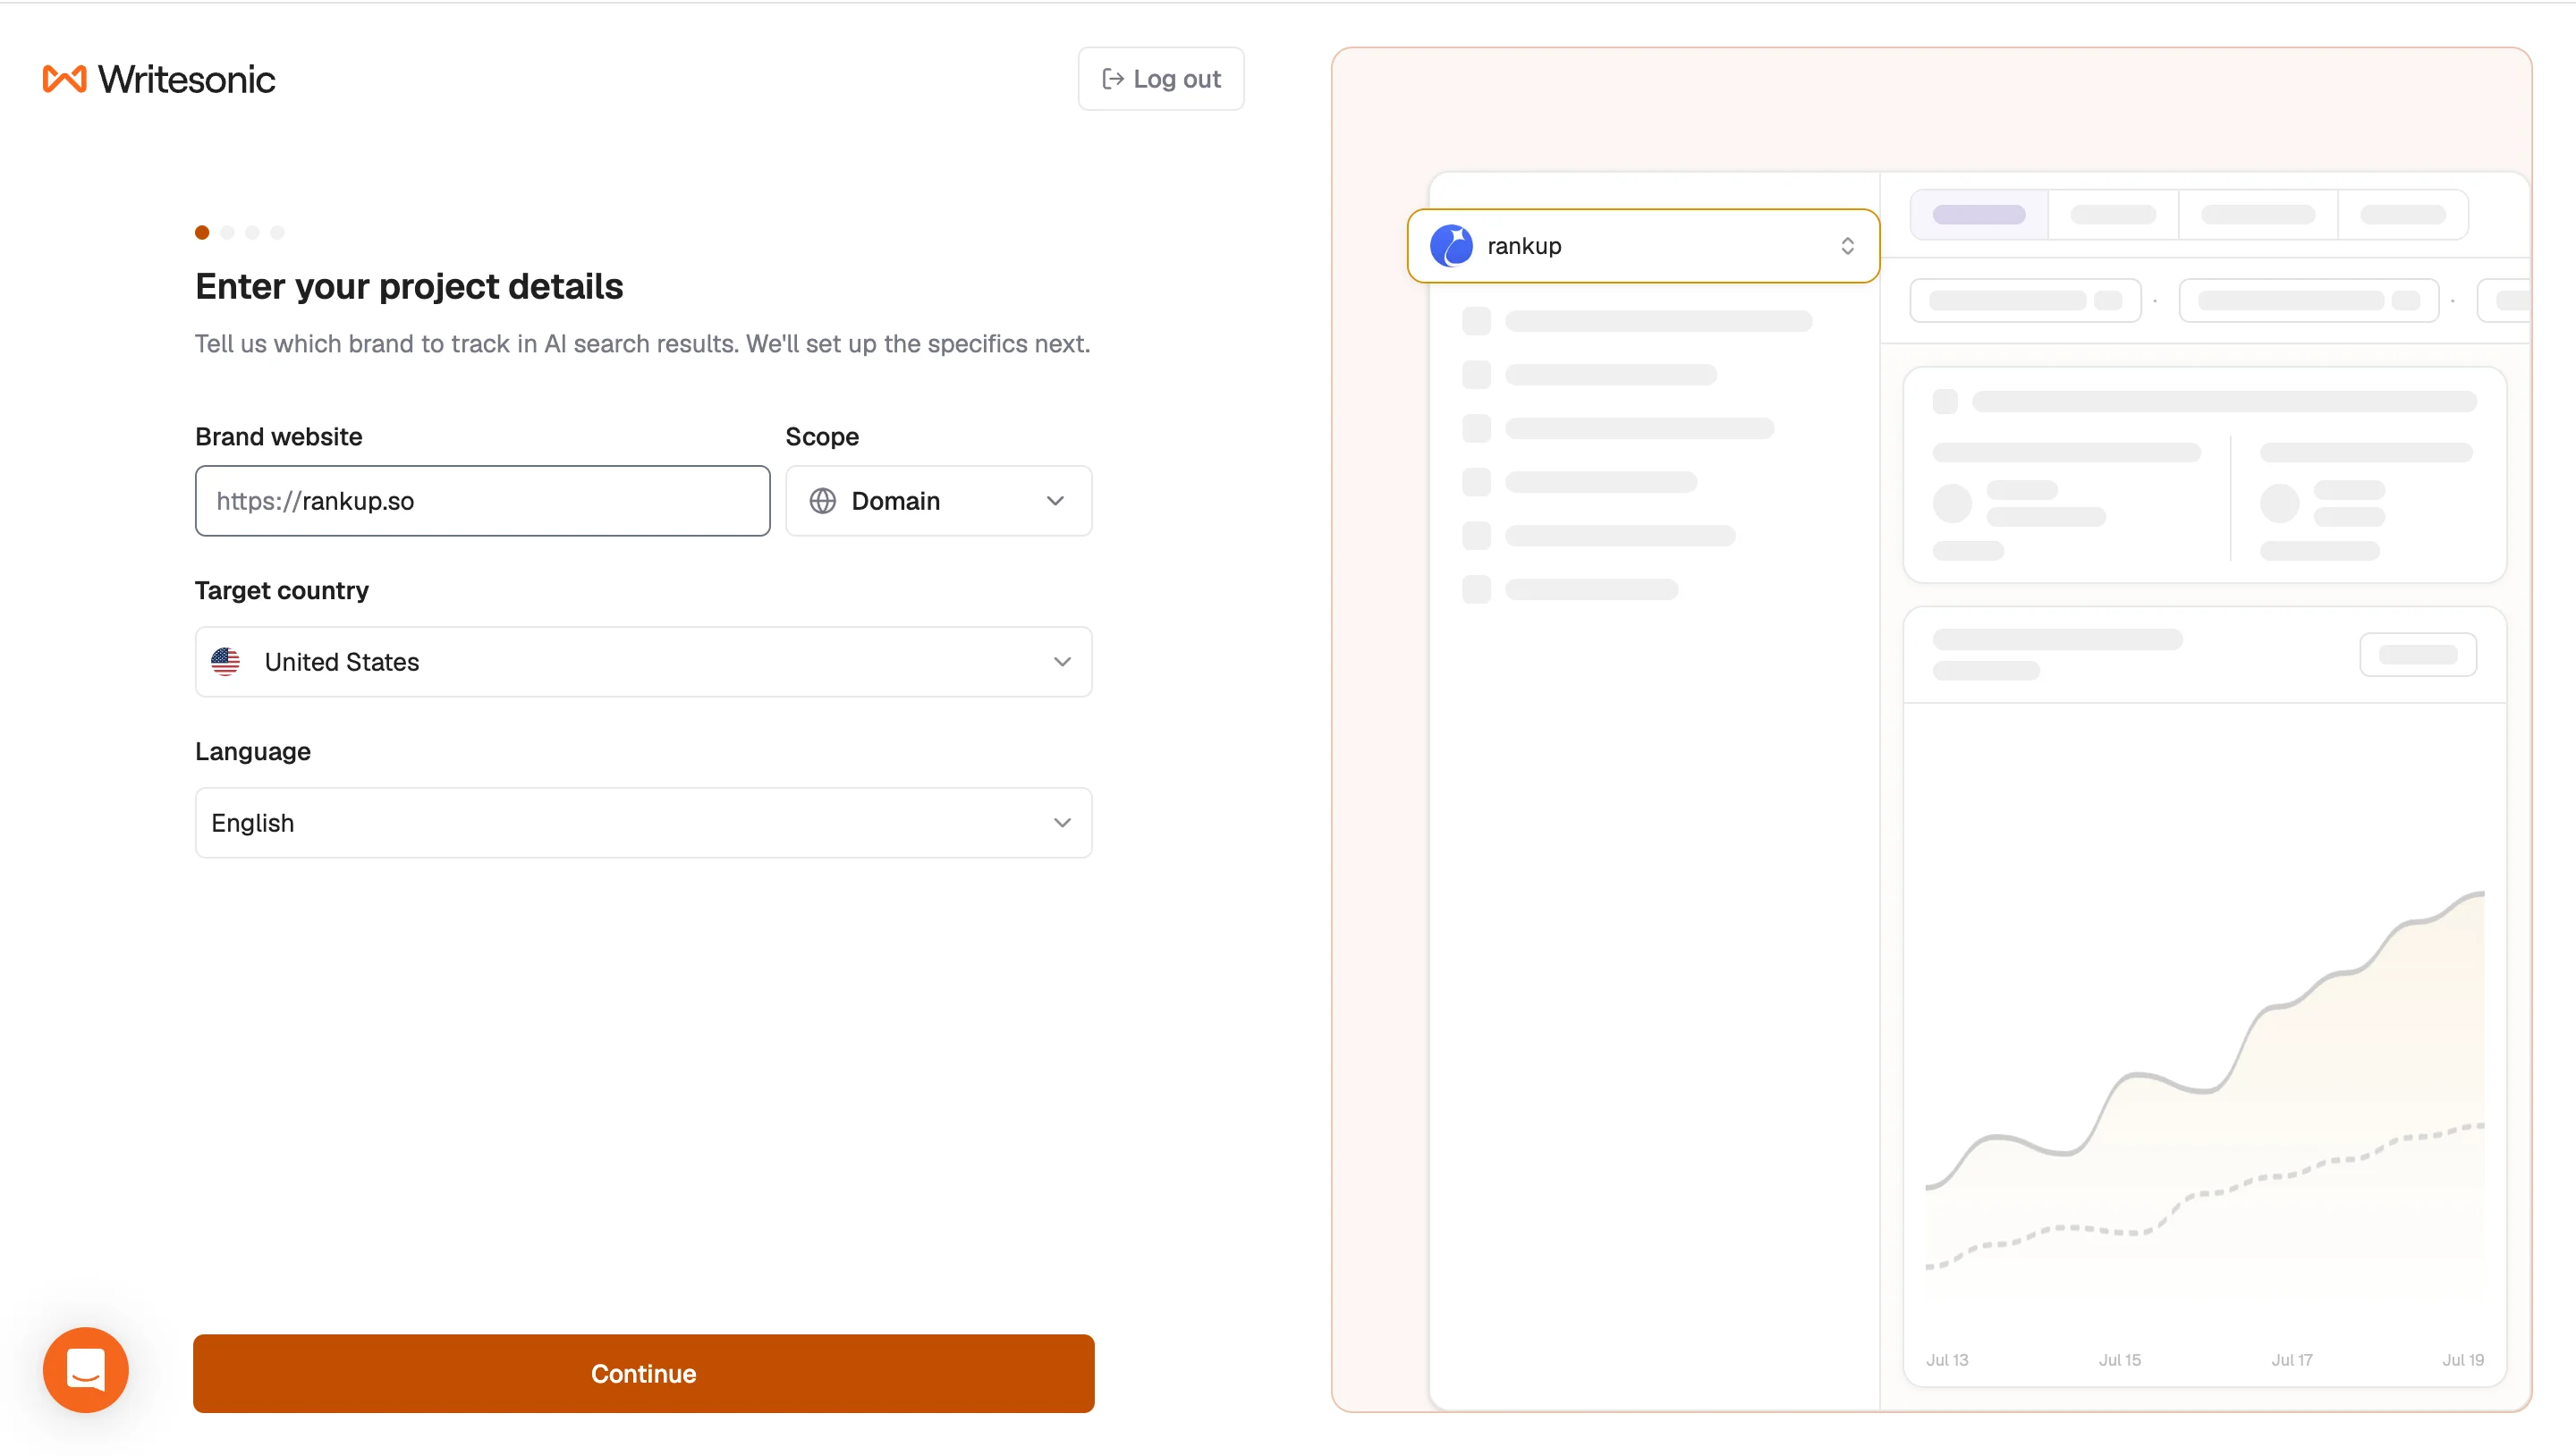Click the 'Target country' label
The image size is (2576, 1456).
point(282,590)
